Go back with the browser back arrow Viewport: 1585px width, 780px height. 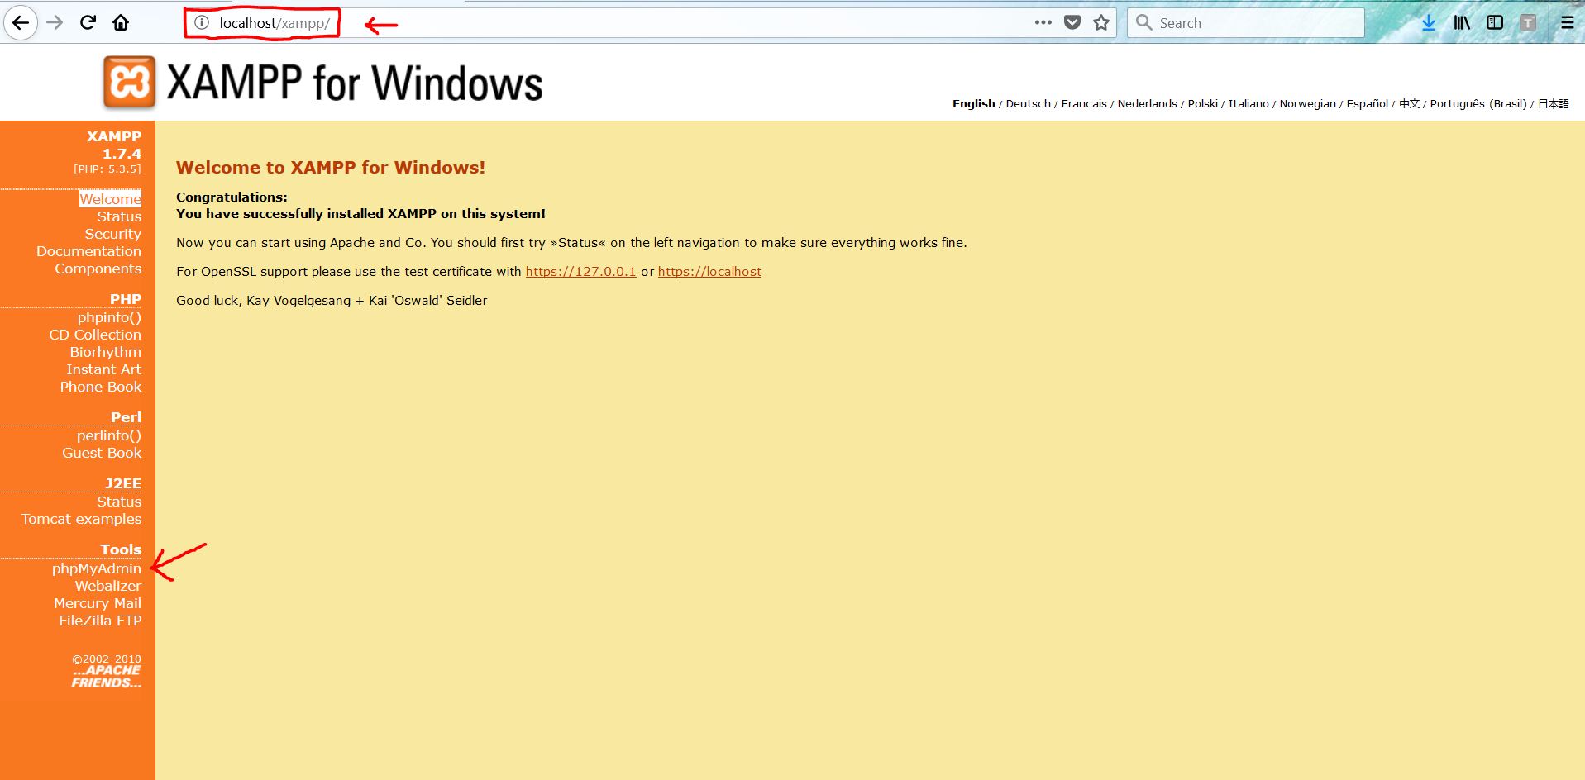[21, 23]
